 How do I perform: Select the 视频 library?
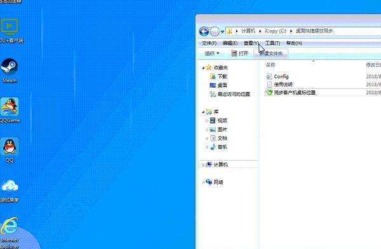(222, 120)
